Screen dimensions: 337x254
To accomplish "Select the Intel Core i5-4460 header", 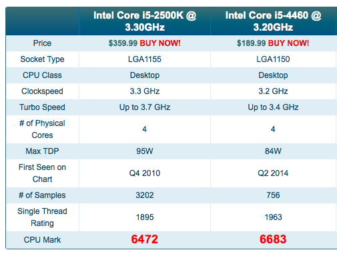I will 273,21.
